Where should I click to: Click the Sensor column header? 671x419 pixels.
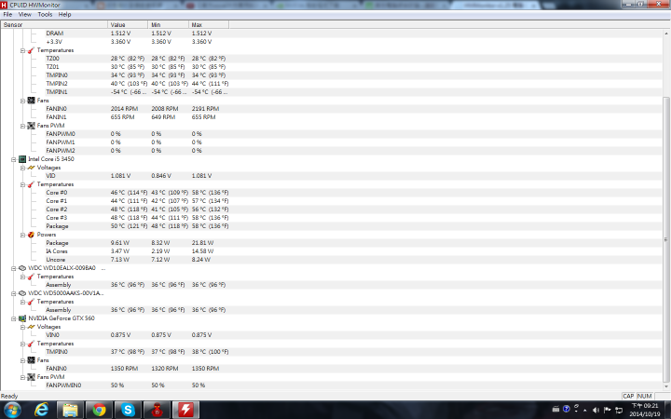(x=54, y=25)
